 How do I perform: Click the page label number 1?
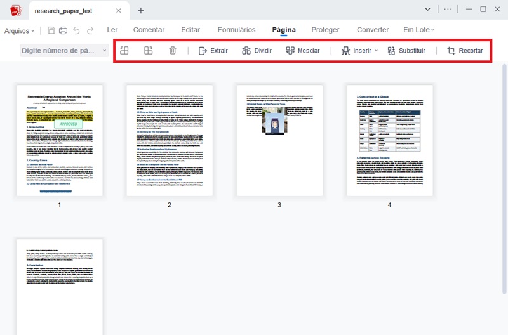[x=59, y=205]
